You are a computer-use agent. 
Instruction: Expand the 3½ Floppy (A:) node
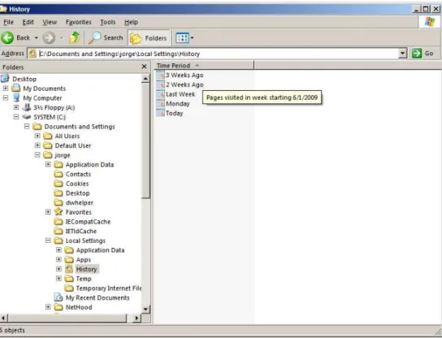16,107
